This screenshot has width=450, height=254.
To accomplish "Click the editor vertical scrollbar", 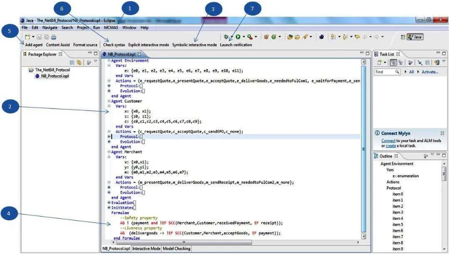I will point(364,149).
